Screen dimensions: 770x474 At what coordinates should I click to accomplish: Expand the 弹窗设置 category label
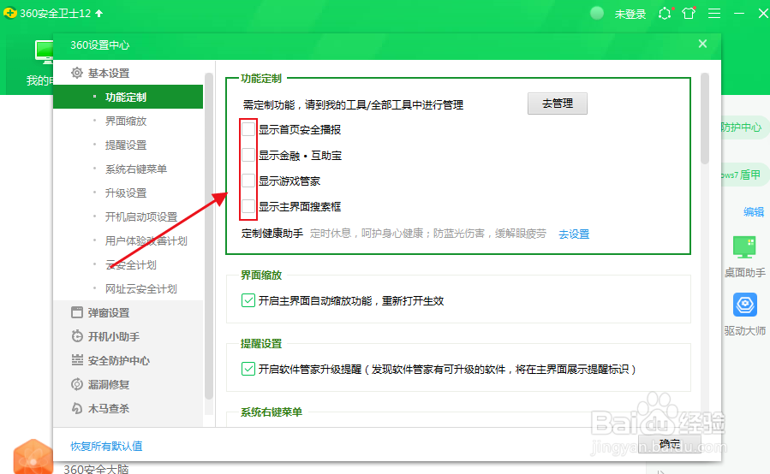click(x=109, y=312)
